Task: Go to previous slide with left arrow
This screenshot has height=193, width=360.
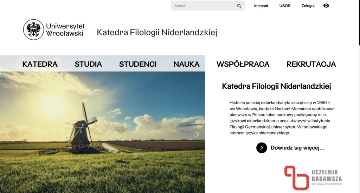Action: coord(7,134)
